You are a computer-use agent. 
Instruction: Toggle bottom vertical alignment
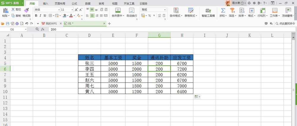point(97,9)
